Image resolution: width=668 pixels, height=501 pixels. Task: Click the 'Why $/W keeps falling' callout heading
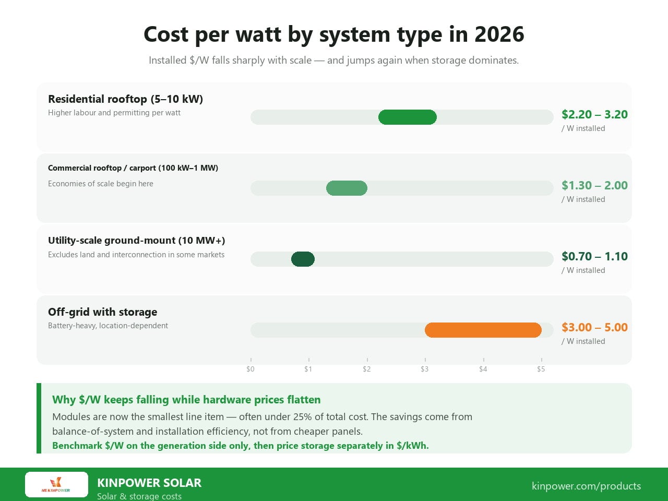tap(186, 400)
